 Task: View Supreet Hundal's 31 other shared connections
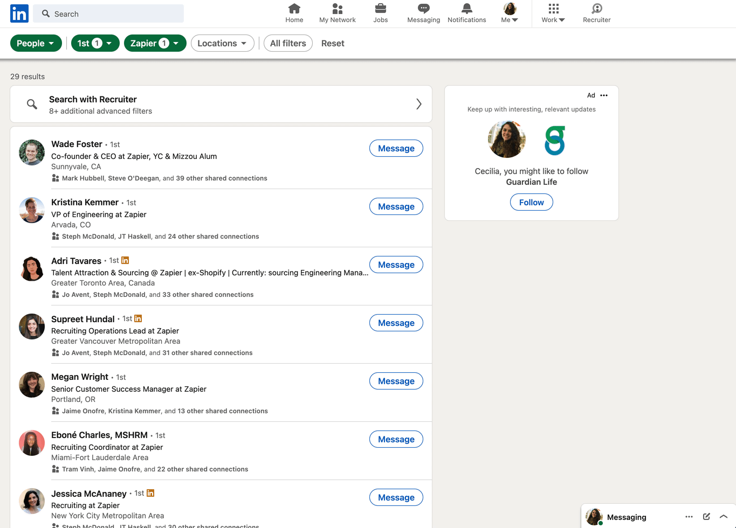(x=208, y=353)
